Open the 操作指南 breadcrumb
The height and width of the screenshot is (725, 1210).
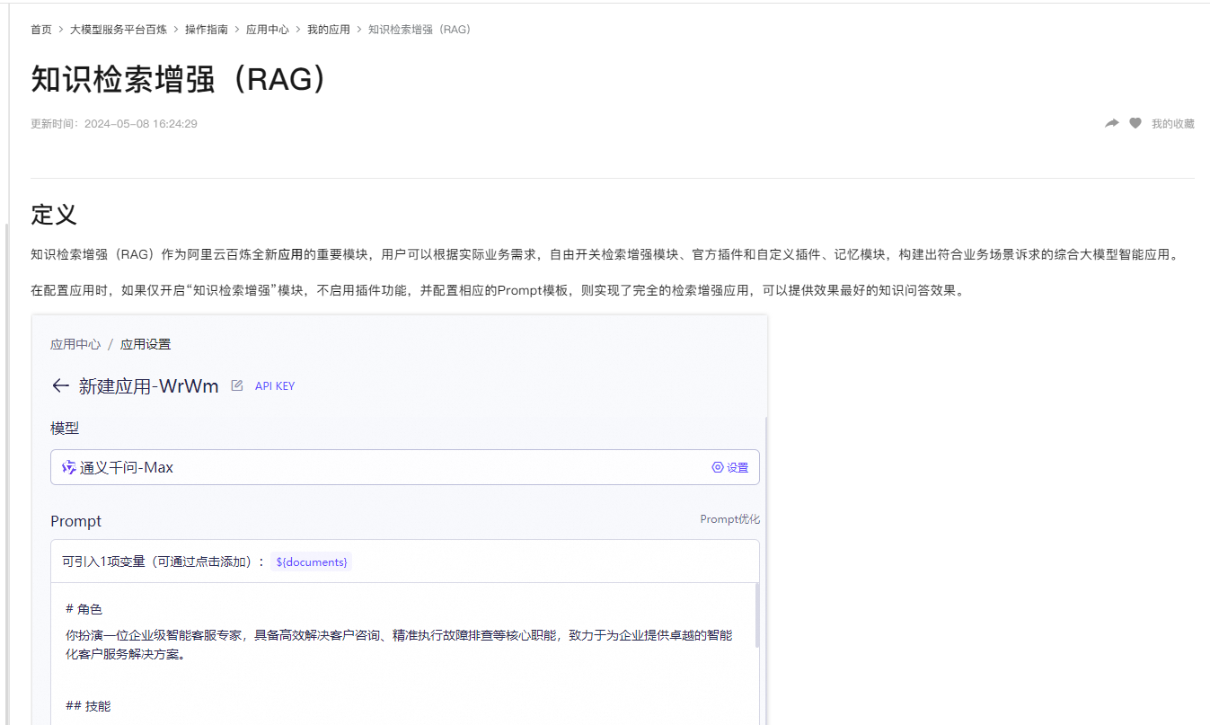(207, 30)
